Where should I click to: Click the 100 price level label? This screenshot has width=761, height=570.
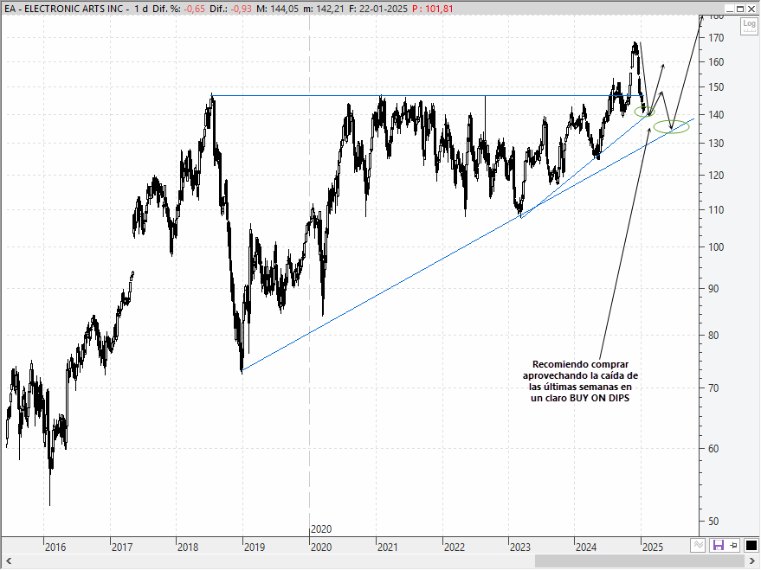(716, 247)
